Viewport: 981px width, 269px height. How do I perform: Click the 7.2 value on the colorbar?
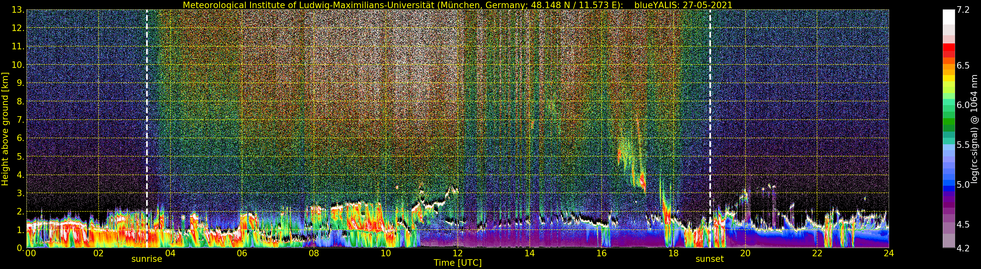963,10
